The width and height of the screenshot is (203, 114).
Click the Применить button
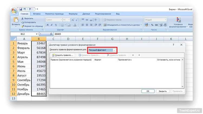tap(177, 91)
